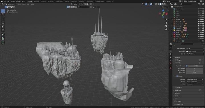
Task: Toggle the Noise Threshold checkbox
Action: point(187,66)
